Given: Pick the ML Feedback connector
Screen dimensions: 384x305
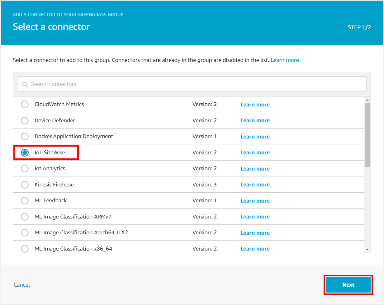Looking at the screenshot, I should click(x=25, y=201).
